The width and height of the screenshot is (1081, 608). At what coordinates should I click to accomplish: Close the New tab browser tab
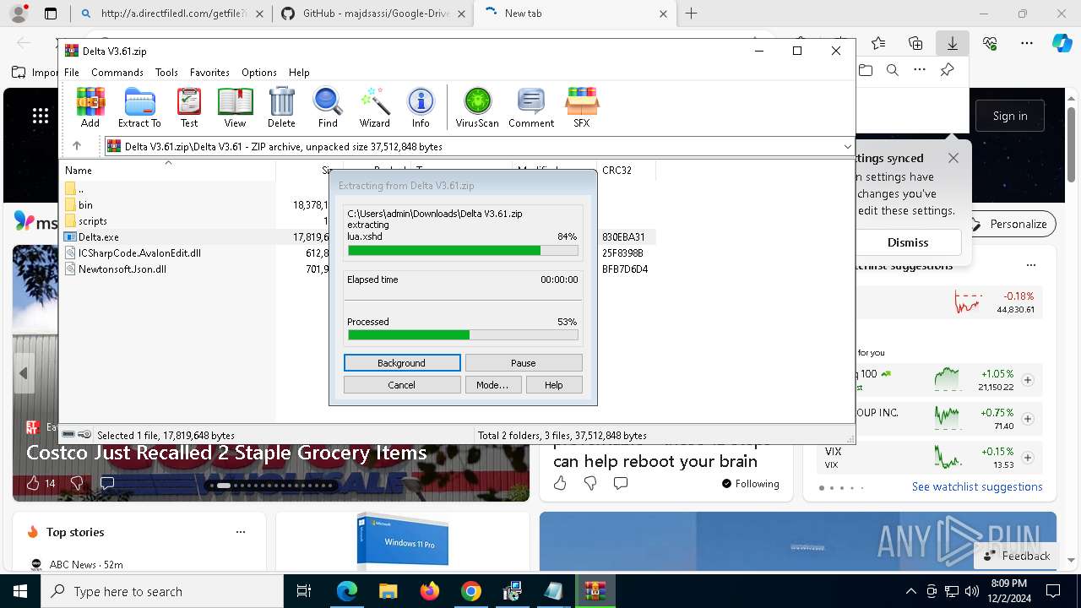click(x=663, y=14)
